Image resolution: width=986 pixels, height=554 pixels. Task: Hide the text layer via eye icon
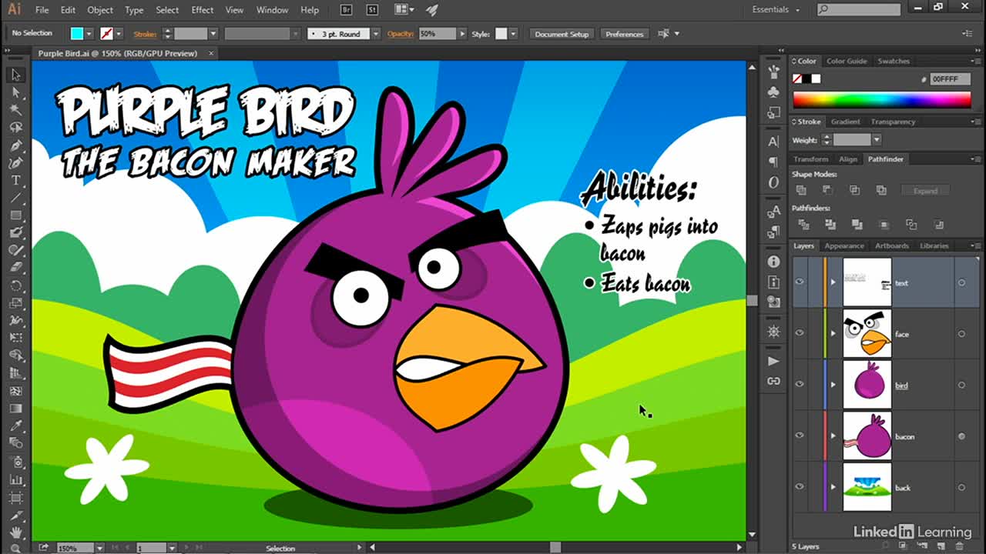pyautogui.click(x=800, y=282)
